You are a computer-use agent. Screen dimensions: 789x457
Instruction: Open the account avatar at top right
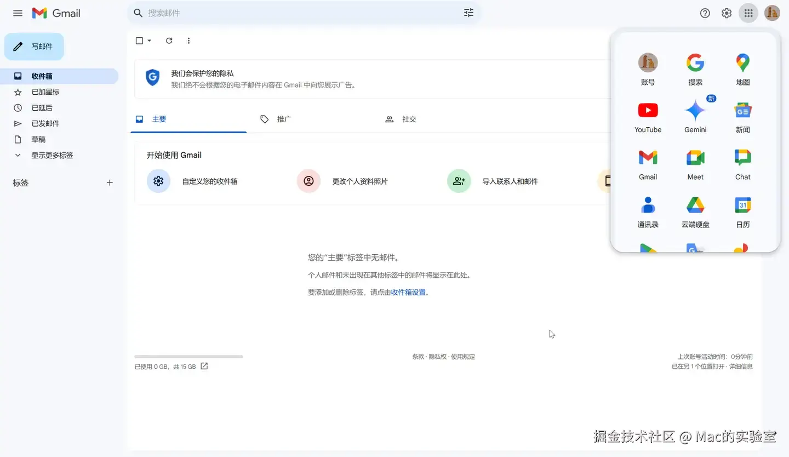pos(772,13)
